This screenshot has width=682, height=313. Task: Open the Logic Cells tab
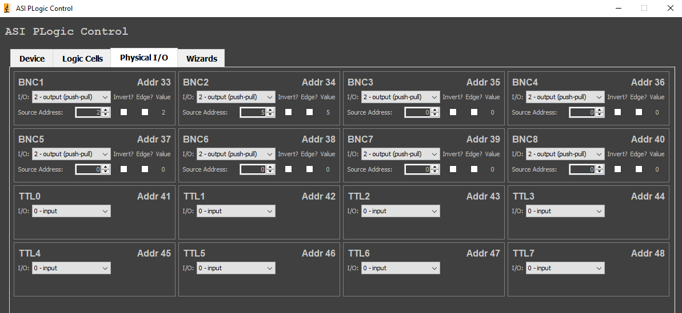click(x=82, y=59)
